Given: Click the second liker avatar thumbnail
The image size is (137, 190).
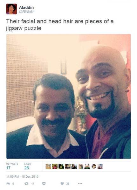Looking at the screenshot, I should [x=55, y=166].
